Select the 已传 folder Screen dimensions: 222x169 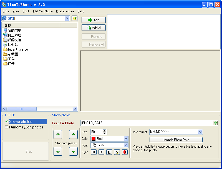(x=9, y=64)
